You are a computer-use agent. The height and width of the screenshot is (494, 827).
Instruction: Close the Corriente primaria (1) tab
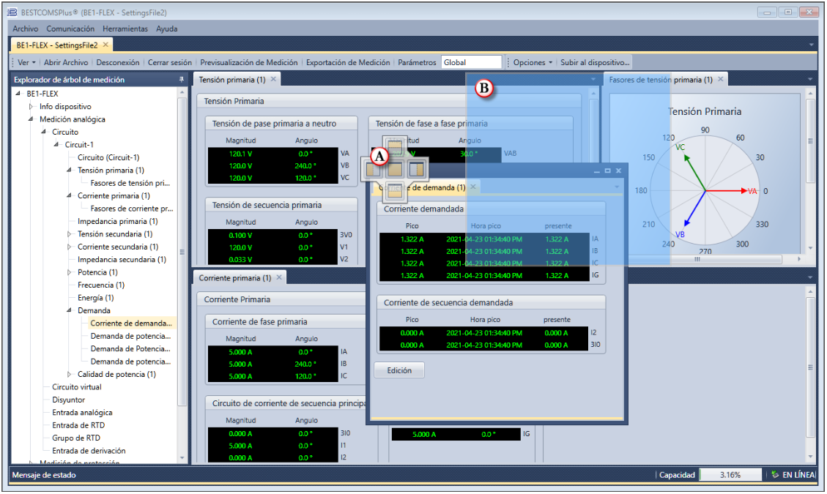(x=279, y=278)
